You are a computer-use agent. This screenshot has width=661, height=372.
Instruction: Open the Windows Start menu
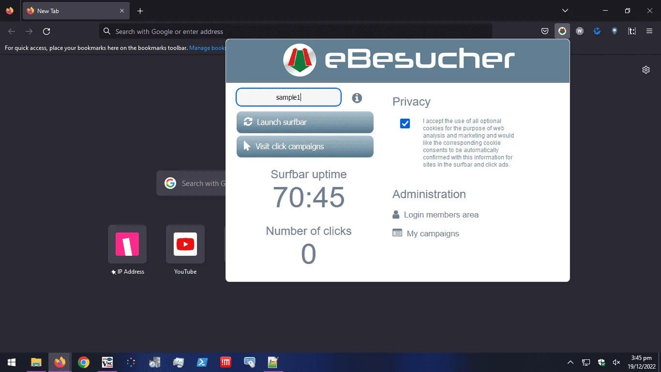point(12,362)
